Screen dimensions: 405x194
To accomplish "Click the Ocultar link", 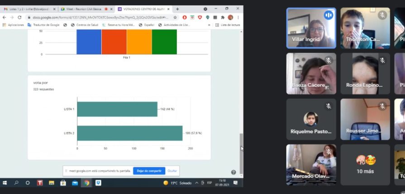I will point(172,171).
